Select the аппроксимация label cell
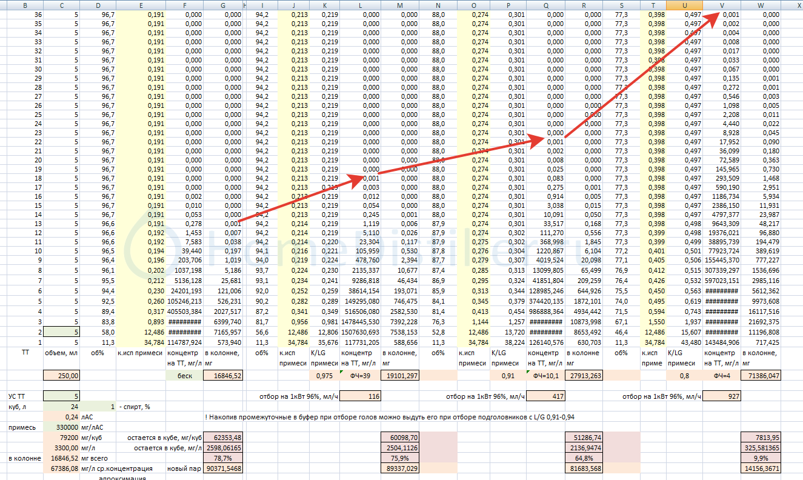Viewport: 803px width, 480px height. (121, 478)
